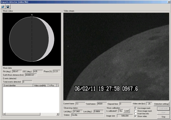
Task: Click the Total events detected field
Action: pyautogui.click(x=27, y=82)
